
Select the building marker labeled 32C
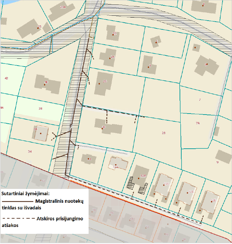coord(165,184)
